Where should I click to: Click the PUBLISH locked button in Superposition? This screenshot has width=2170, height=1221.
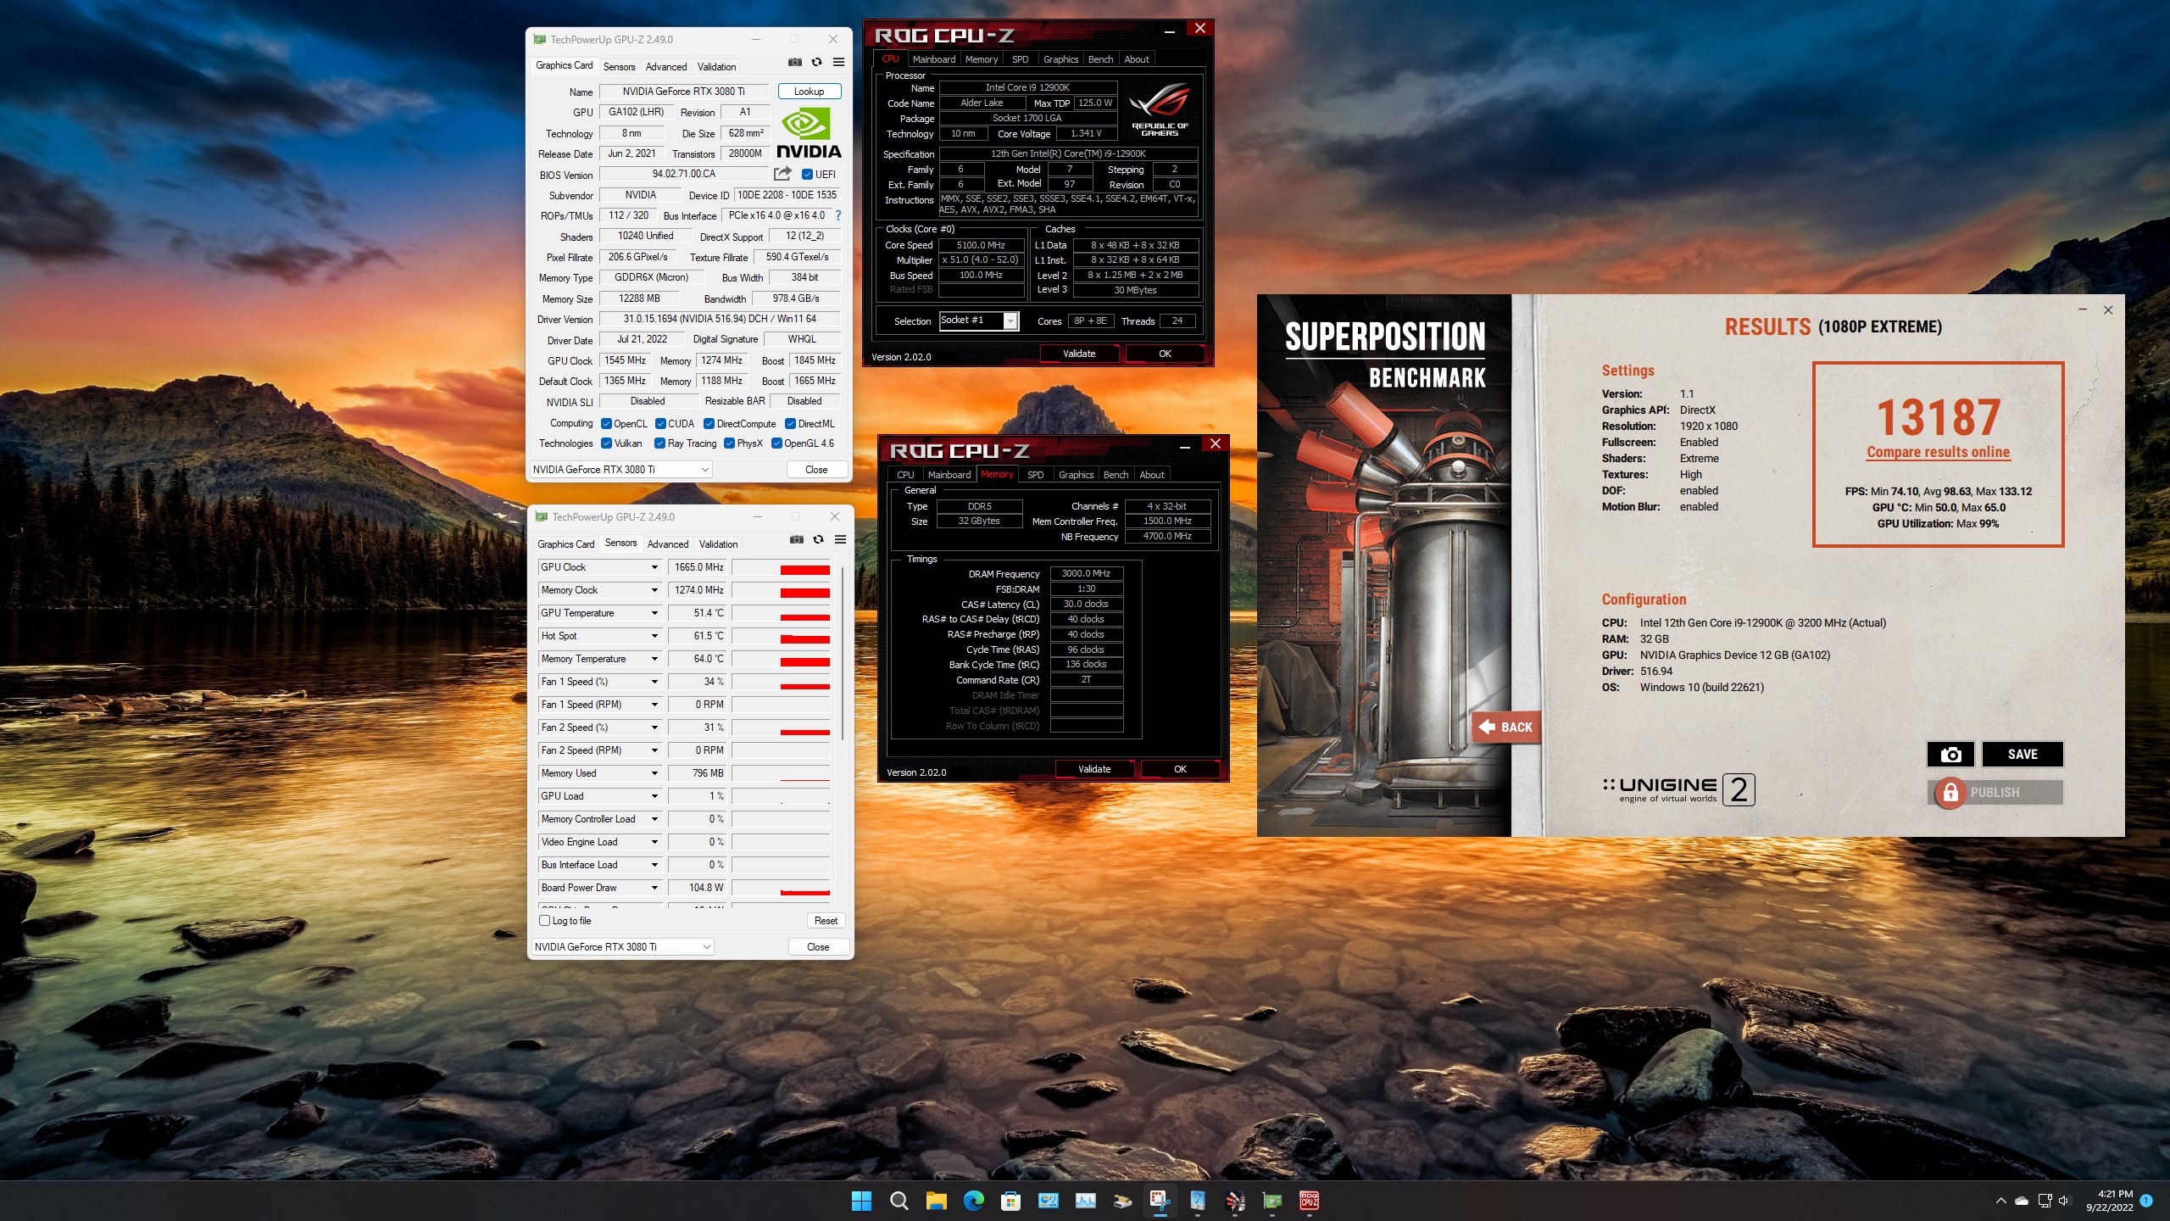tap(1995, 792)
